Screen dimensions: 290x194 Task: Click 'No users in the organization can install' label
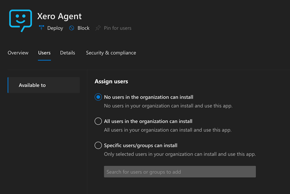[148, 97]
